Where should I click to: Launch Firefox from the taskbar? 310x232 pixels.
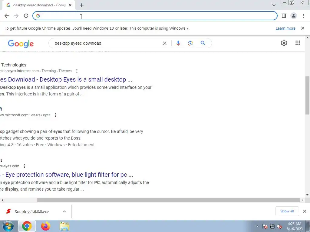click(x=45, y=226)
